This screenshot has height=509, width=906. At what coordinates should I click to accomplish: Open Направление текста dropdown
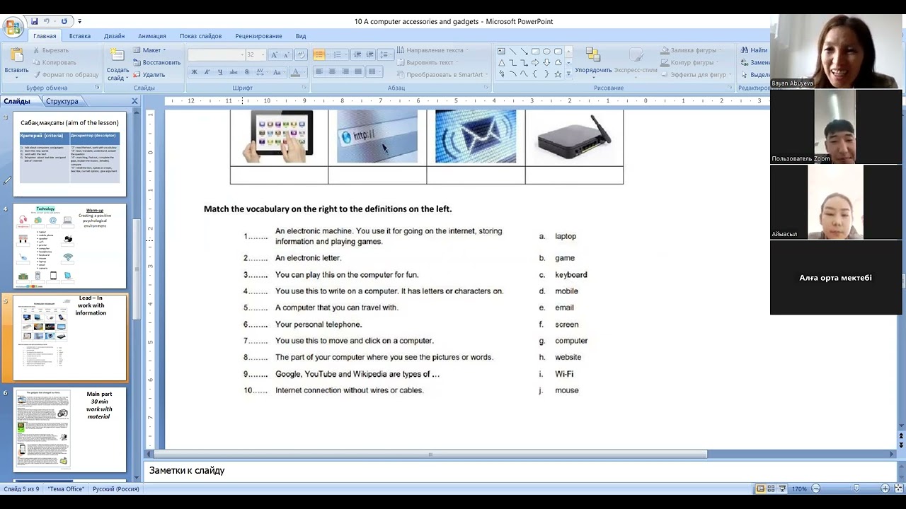(x=433, y=50)
